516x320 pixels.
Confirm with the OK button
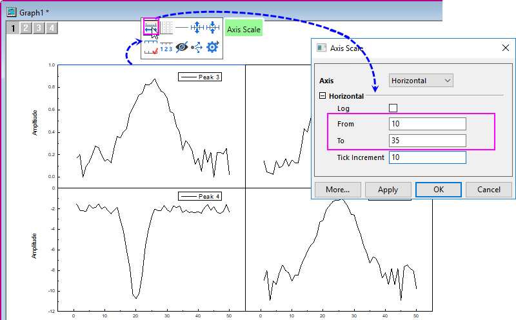pyautogui.click(x=438, y=190)
